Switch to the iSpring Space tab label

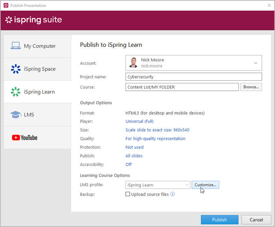click(40, 69)
